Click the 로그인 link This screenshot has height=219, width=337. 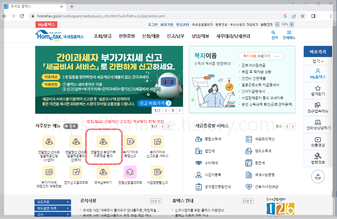click(x=153, y=24)
